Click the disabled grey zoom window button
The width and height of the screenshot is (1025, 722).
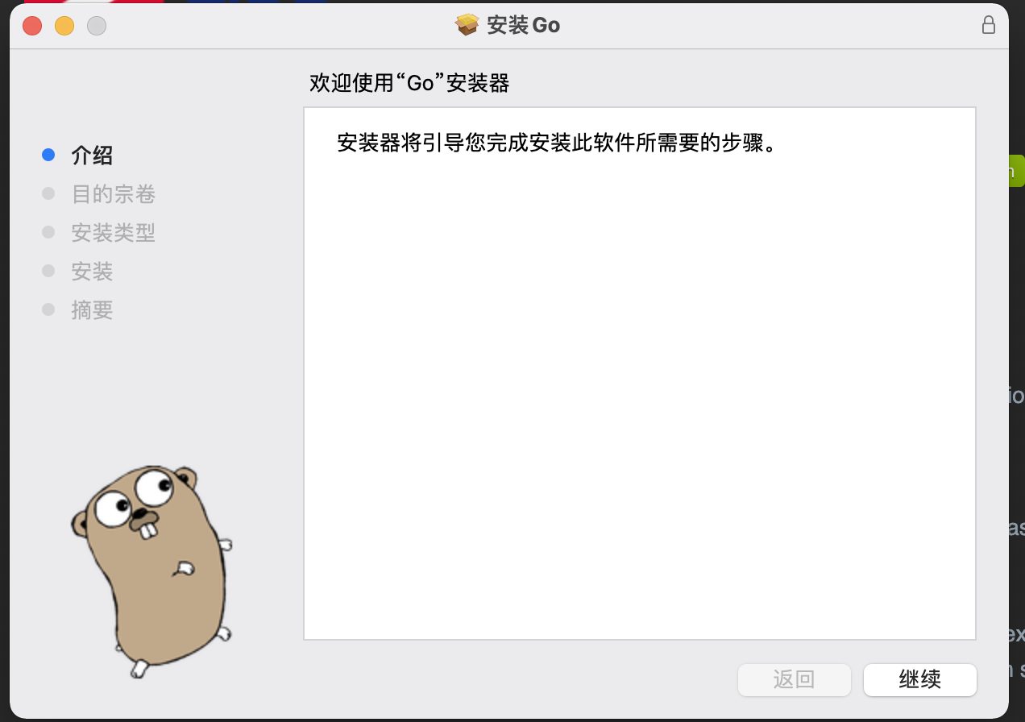97,26
